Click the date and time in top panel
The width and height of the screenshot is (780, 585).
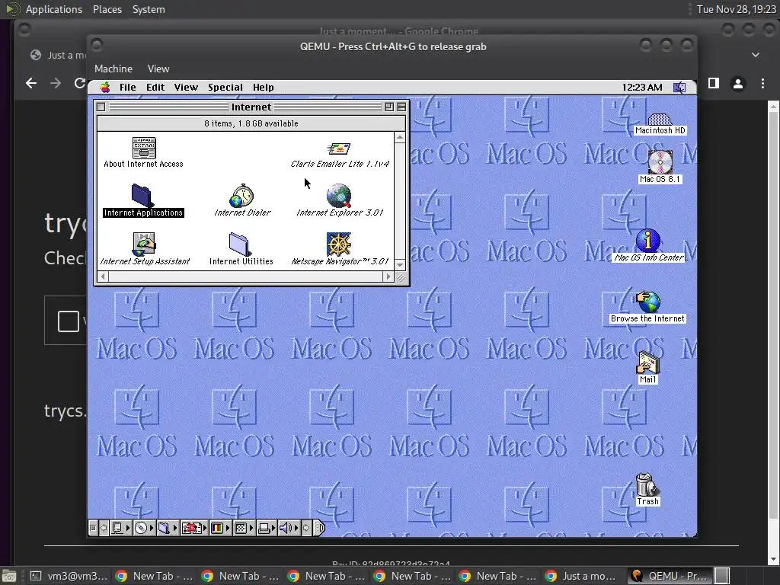pos(736,9)
